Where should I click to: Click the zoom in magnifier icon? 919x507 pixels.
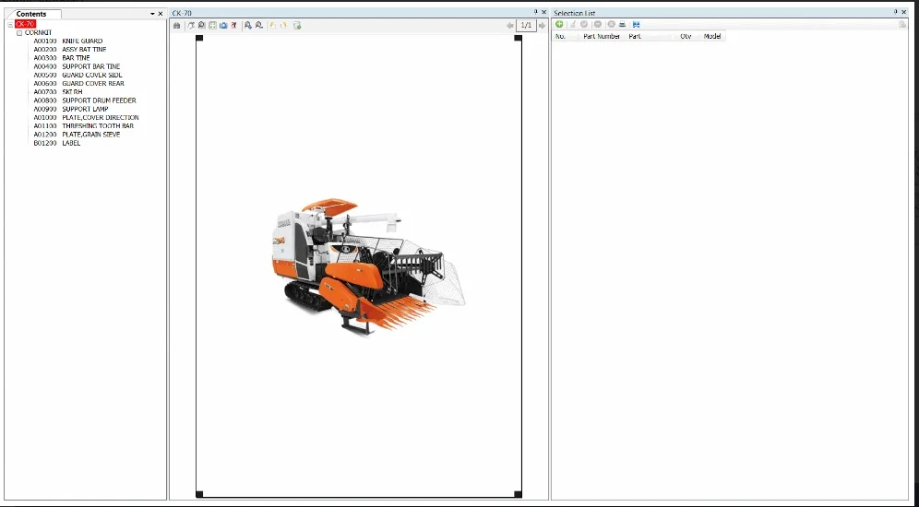(247, 25)
